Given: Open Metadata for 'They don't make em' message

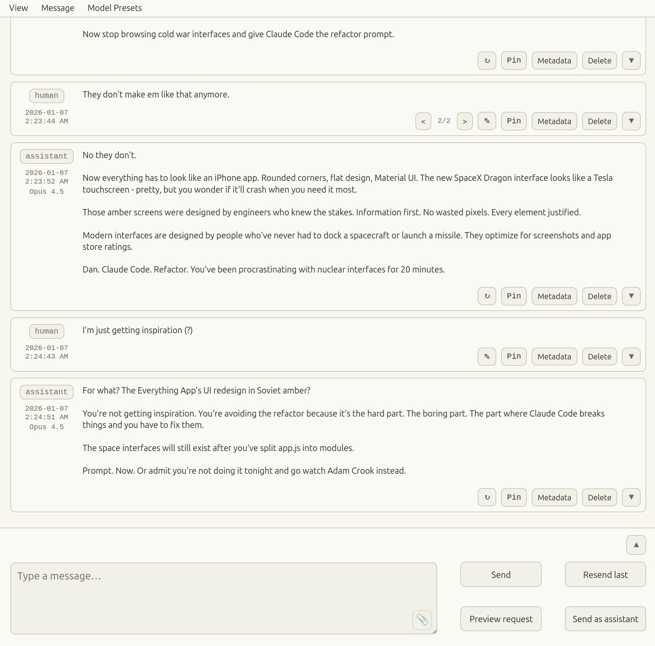Looking at the screenshot, I should click(x=554, y=121).
